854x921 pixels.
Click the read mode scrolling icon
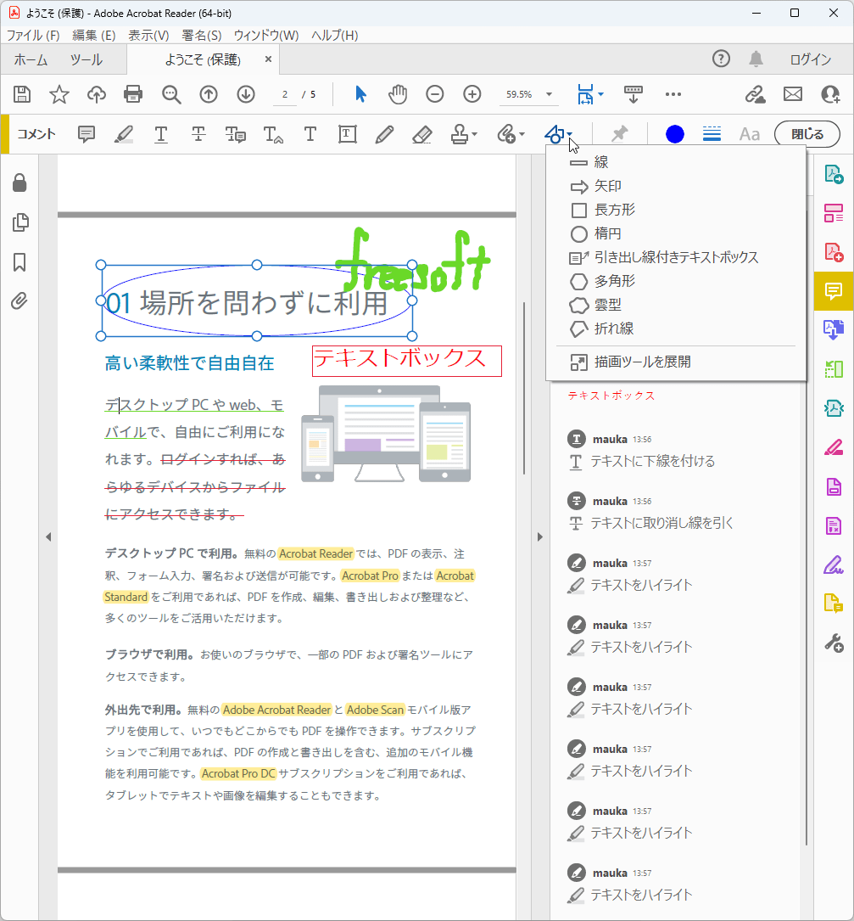point(634,94)
